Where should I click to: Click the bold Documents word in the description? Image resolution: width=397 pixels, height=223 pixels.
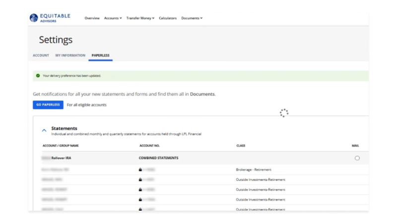(202, 94)
